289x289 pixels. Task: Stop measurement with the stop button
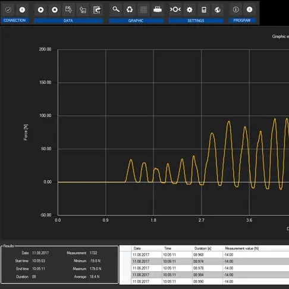pos(55,10)
